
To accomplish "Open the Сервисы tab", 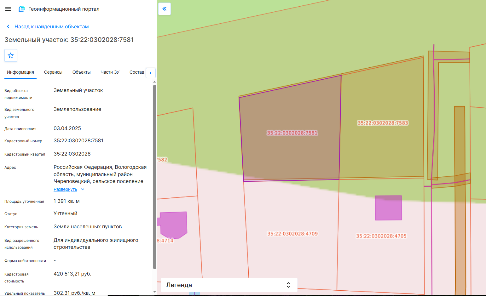I will click(x=53, y=72).
